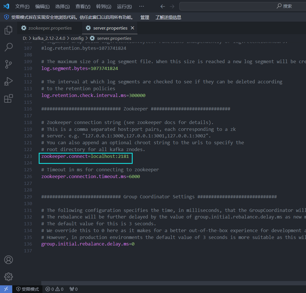The height and width of the screenshot is (293, 306).
Task: Expand the overflow menu ellipsis
Action: pos(141,7)
